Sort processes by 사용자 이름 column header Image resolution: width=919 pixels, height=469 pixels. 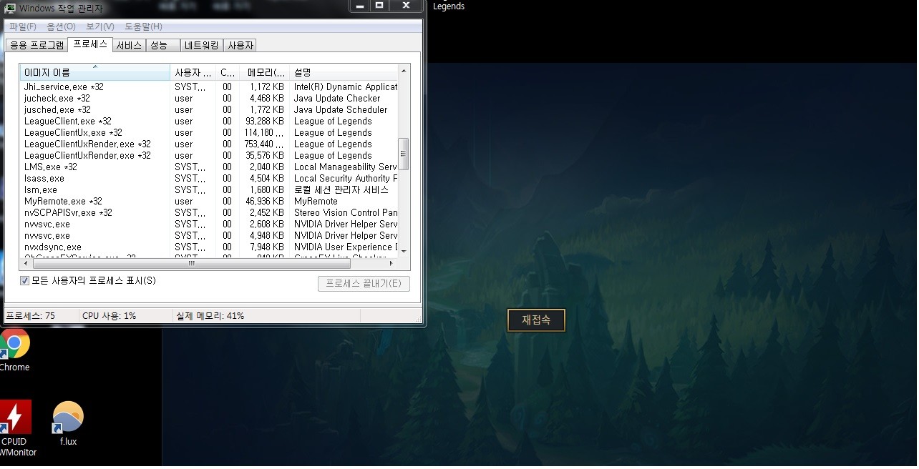[193, 73]
